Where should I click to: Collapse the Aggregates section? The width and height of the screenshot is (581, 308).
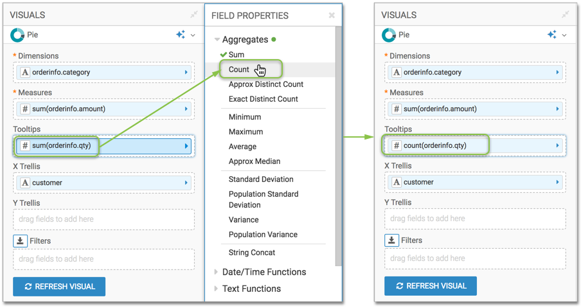[x=217, y=40]
